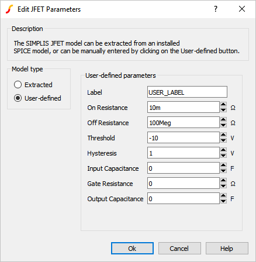The image size is (256, 262).
Task: Decrease Threshold value with down arrow
Action: [x=223, y=140]
